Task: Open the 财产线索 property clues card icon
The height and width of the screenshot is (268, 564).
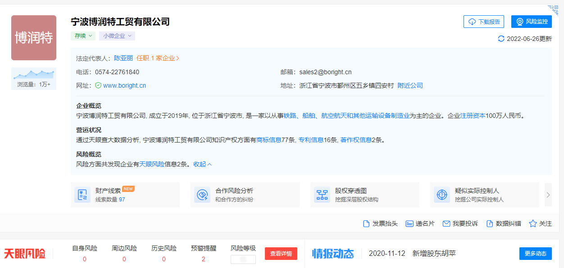Action: click(82, 195)
